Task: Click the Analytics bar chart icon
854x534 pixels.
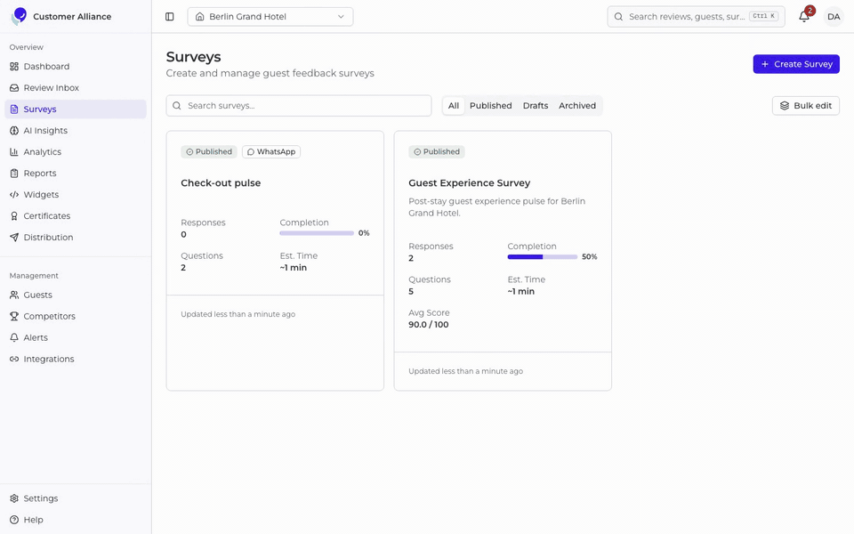Action: tap(14, 152)
